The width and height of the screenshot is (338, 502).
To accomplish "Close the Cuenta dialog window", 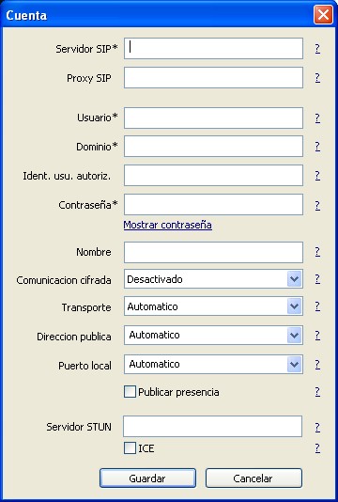I will click(323, 14).
